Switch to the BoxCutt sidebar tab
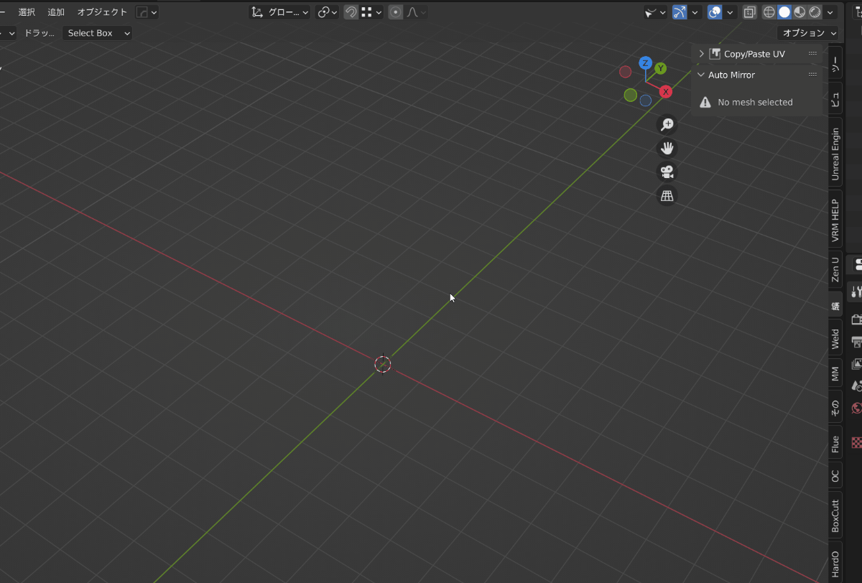The height and width of the screenshot is (583, 862). [x=835, y=516]
